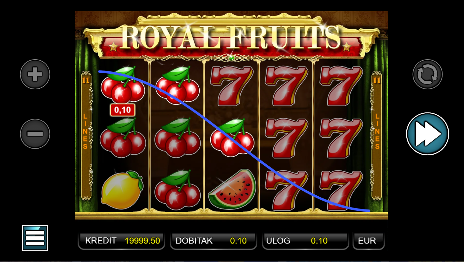Image resolution: width=464 pixels, height=262 pixels.
Task: Select the ULOG bet amount field
Action: click(305, 241)
